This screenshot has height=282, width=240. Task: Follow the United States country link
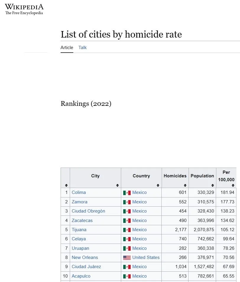[146, 257]
